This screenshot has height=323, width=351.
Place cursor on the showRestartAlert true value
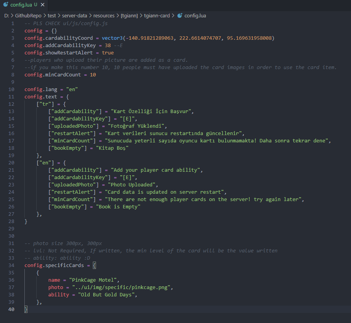pos(108,52)
